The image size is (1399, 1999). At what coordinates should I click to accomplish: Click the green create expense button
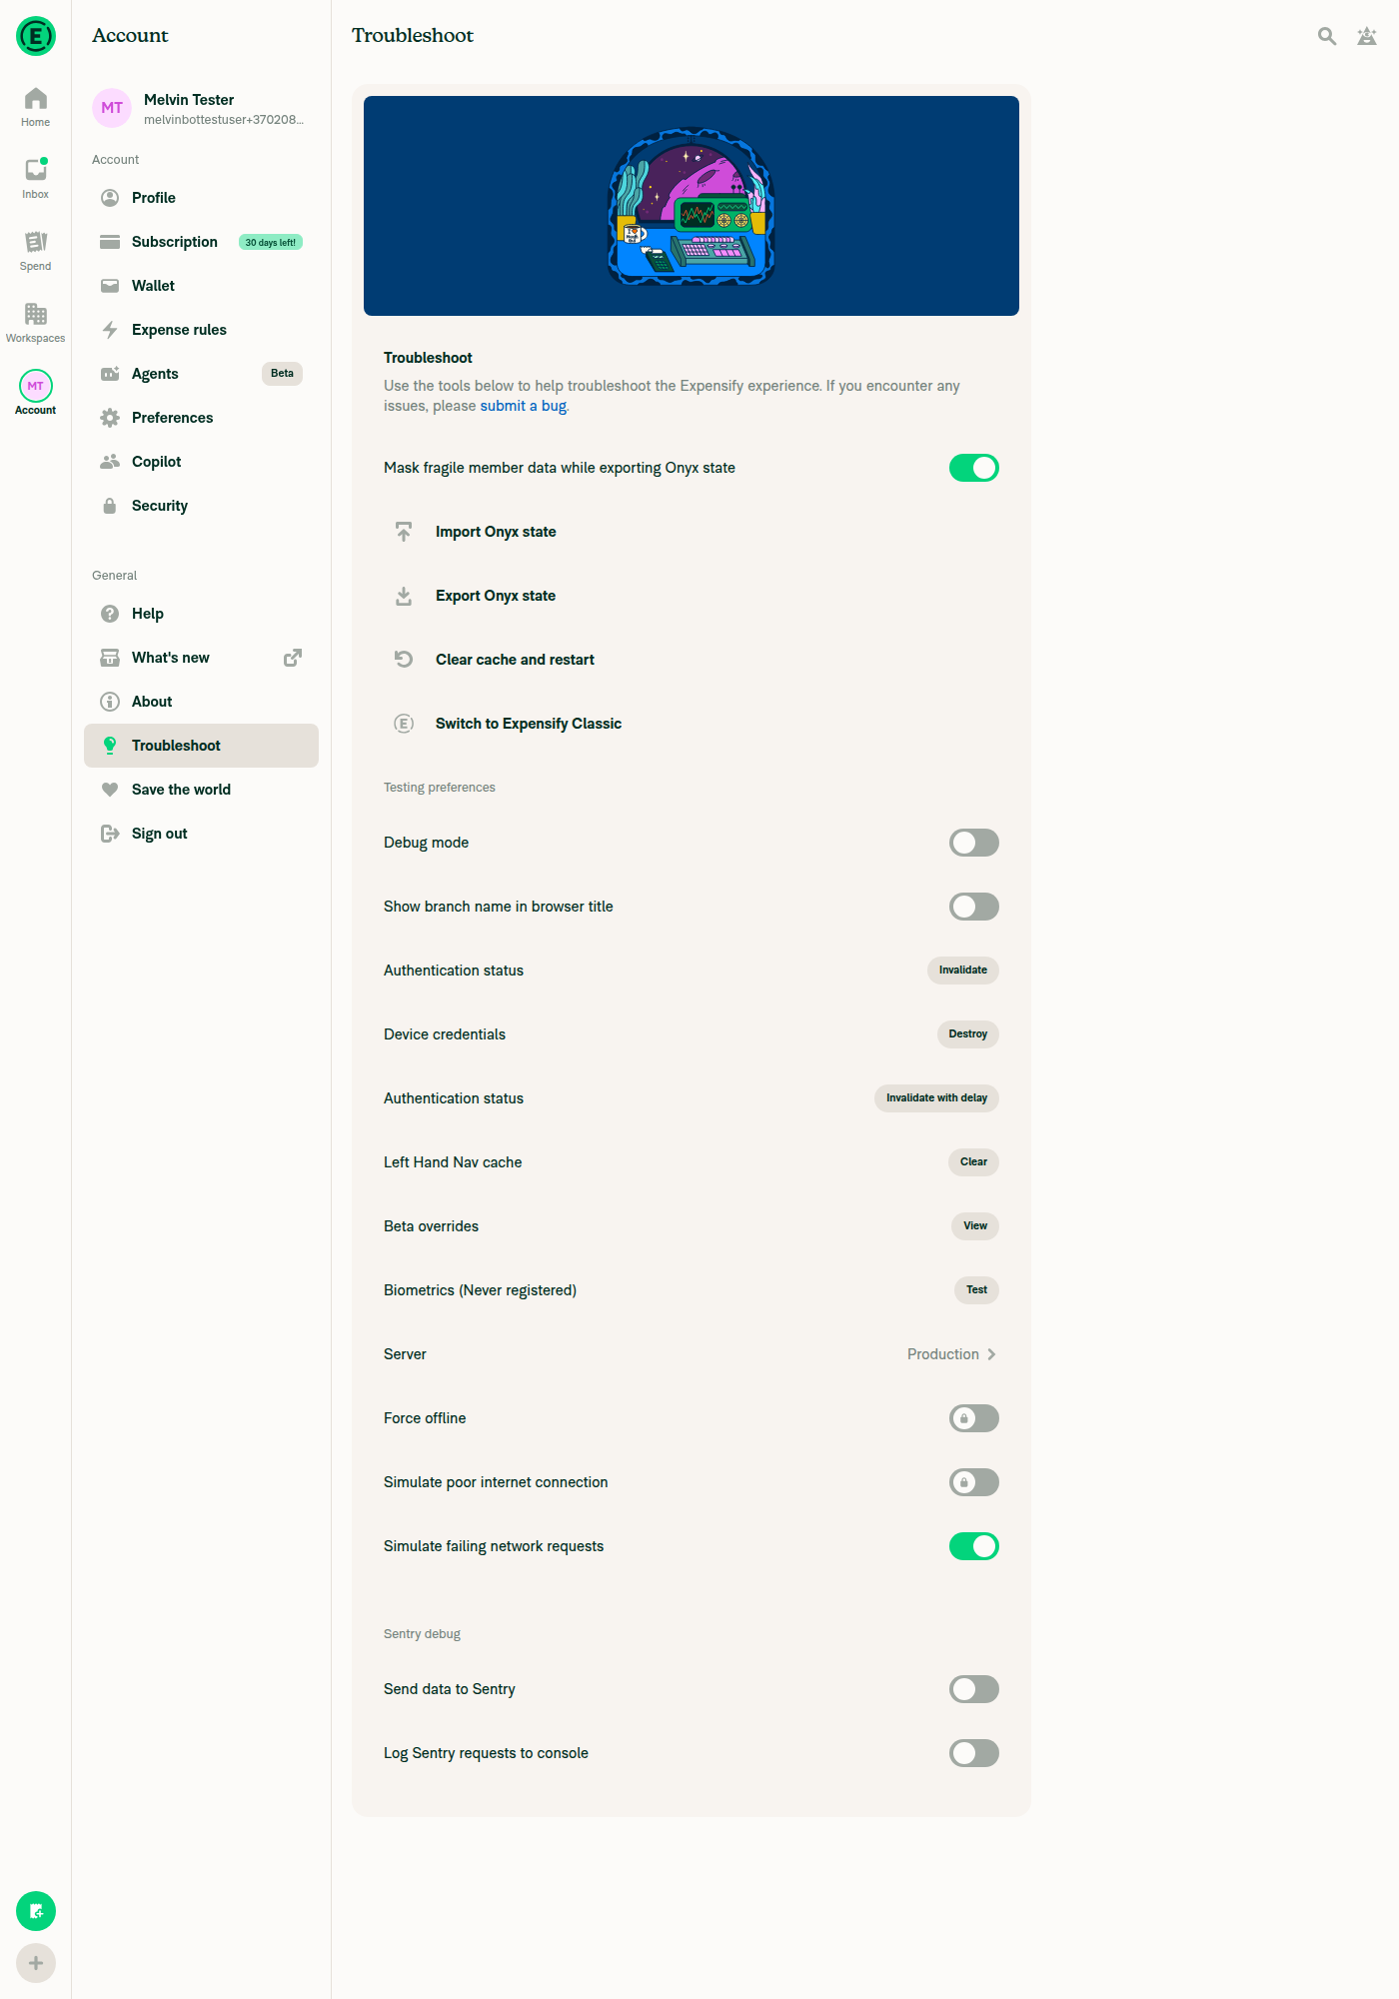[36, 1911]
